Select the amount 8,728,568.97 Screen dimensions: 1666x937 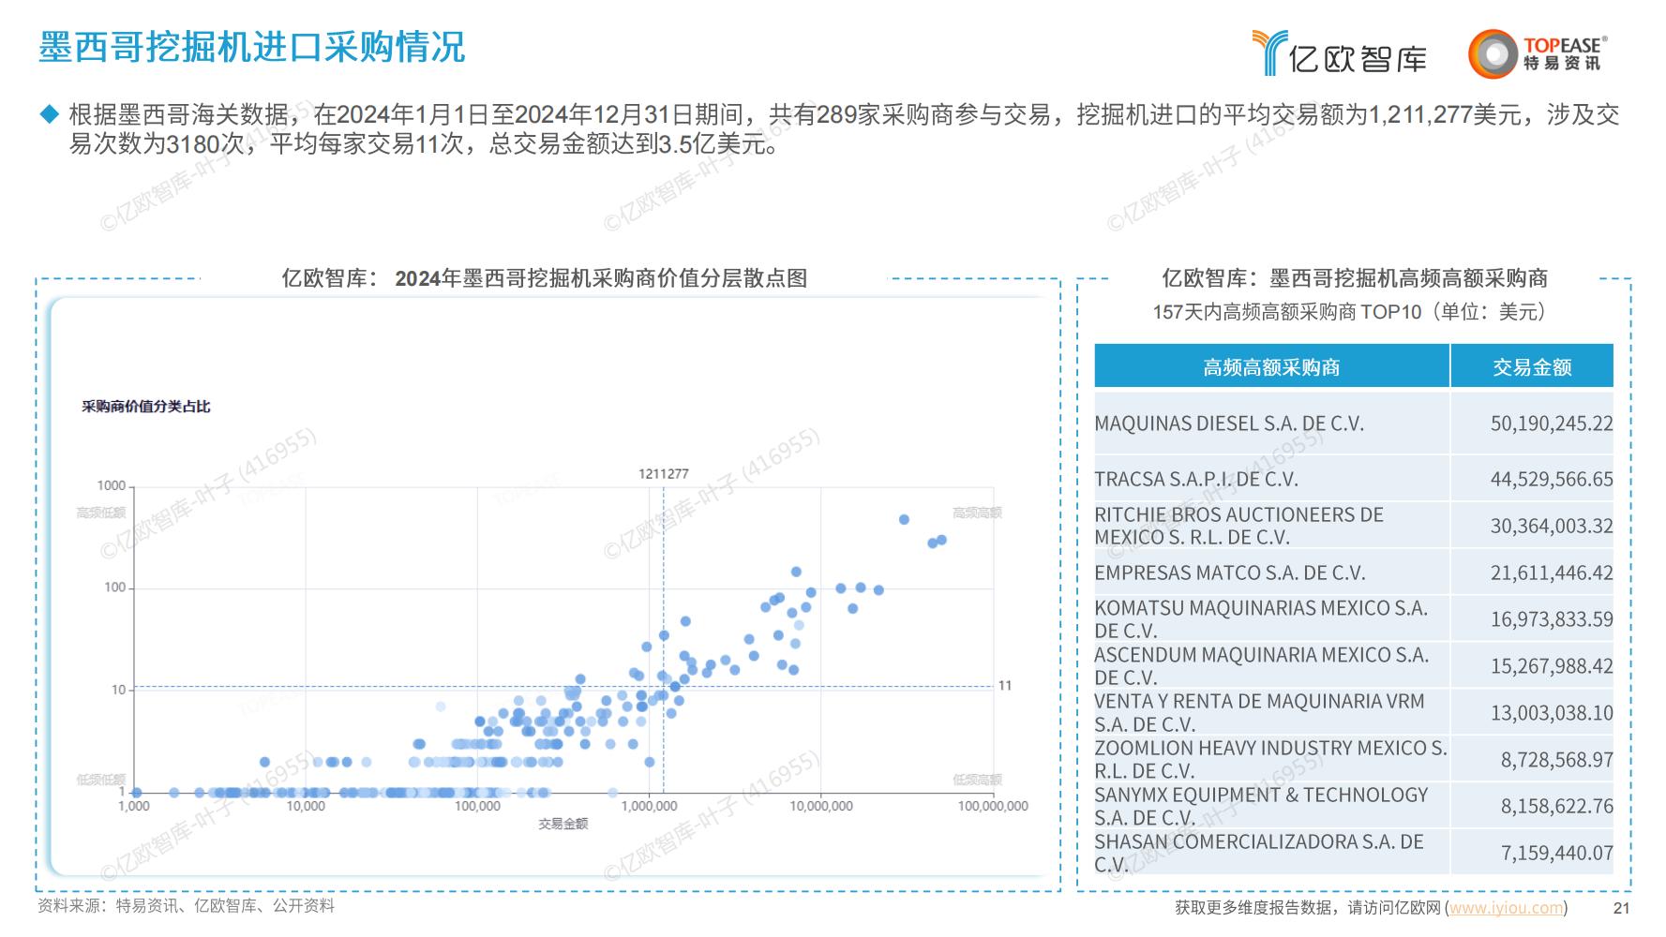[1556, 760]
